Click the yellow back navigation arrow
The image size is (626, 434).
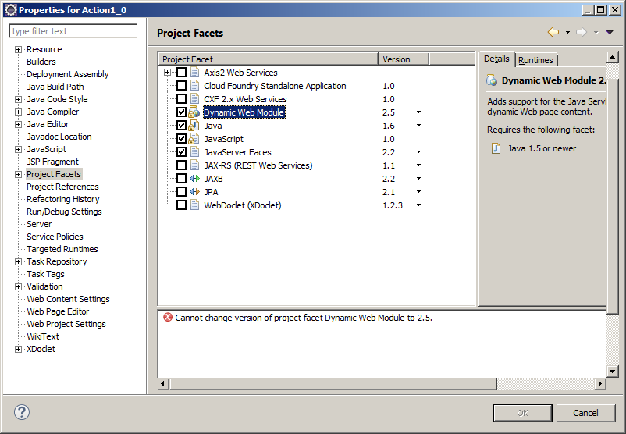coord(553,32)
